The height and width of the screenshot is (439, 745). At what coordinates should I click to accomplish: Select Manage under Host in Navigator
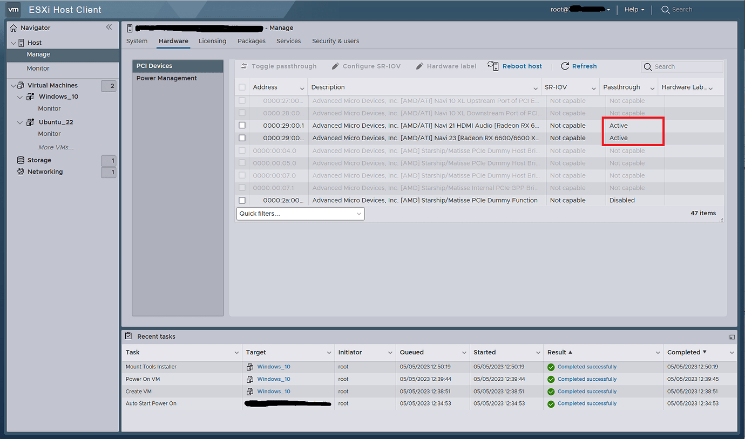tap(63, 54)
